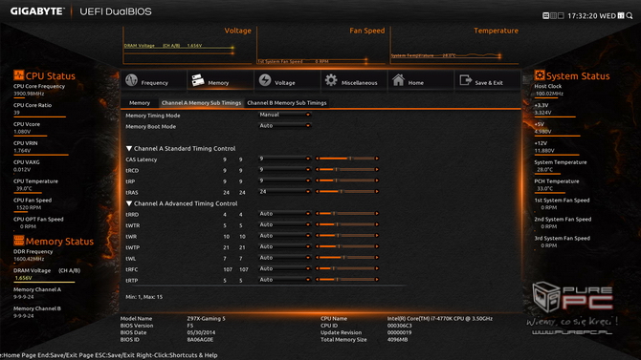Screen dimensions: 641x360
Task: Collapse Channel A Standard Timing Control section
Action: (129, 149)
